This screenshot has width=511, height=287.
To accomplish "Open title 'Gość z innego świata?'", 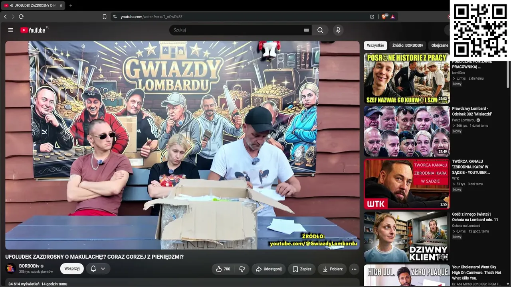I will tap(475, 217).
